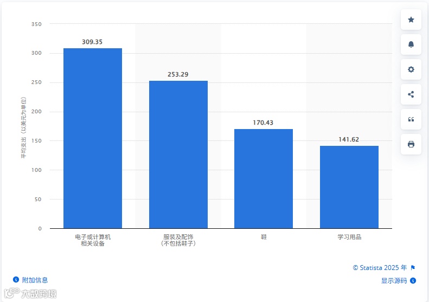
Task: Open the 附加信息 link
Action: (35, 280)
